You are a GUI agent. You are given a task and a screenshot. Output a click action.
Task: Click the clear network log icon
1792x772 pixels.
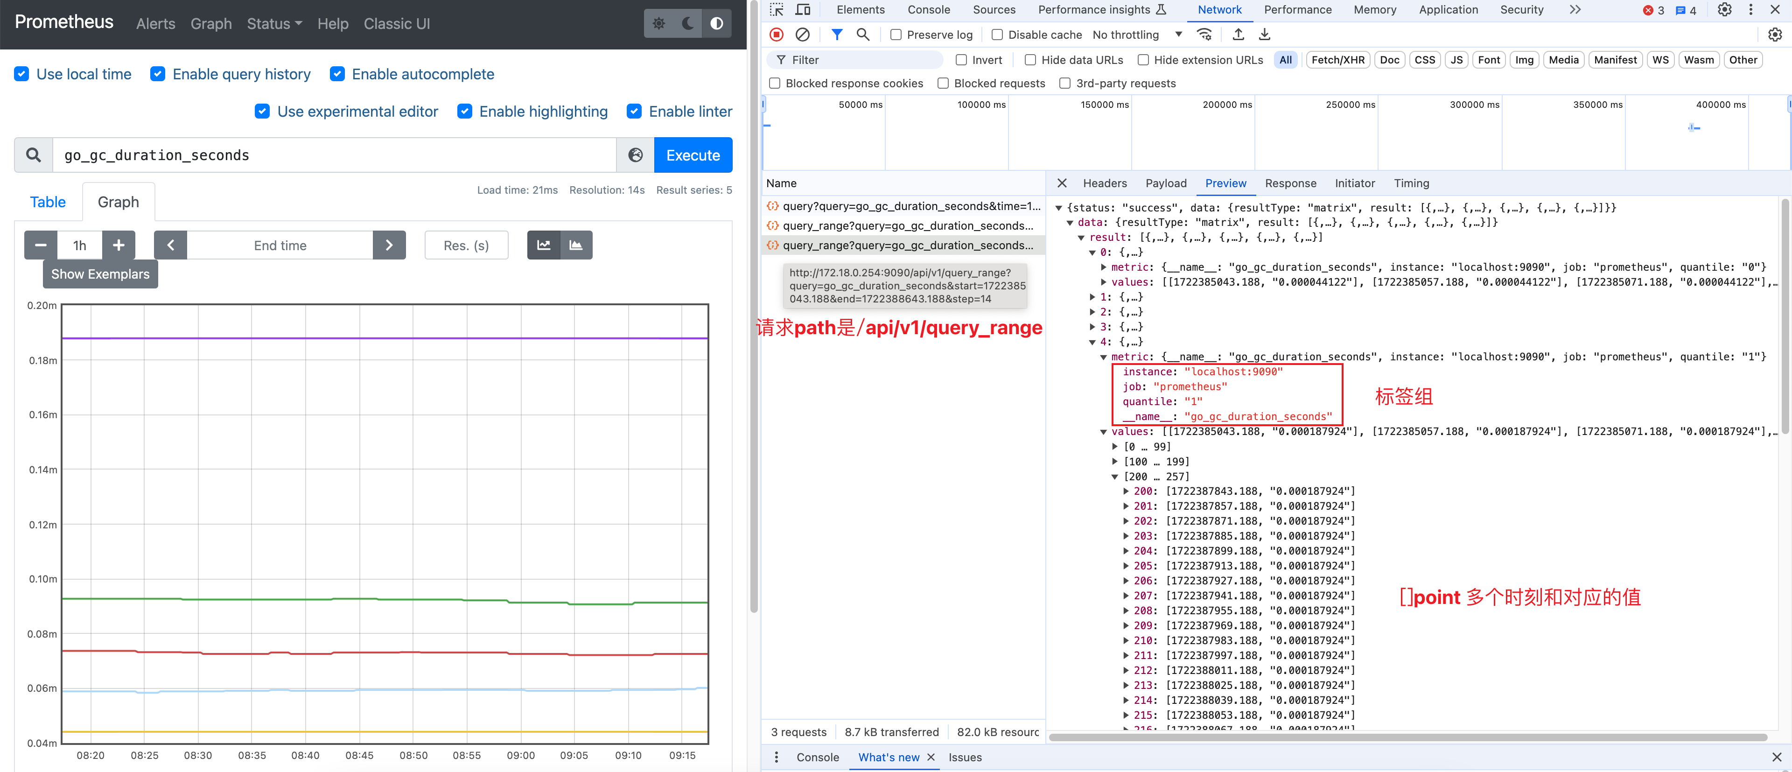[802, 34]
